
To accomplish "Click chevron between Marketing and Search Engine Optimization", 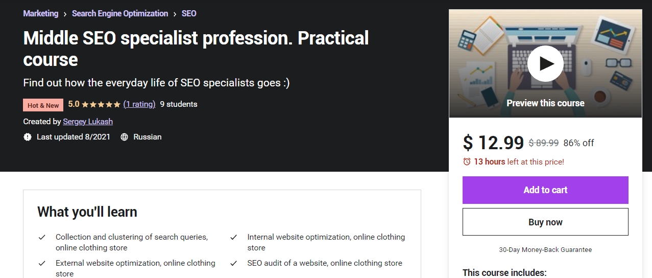I will pos(65,14).
